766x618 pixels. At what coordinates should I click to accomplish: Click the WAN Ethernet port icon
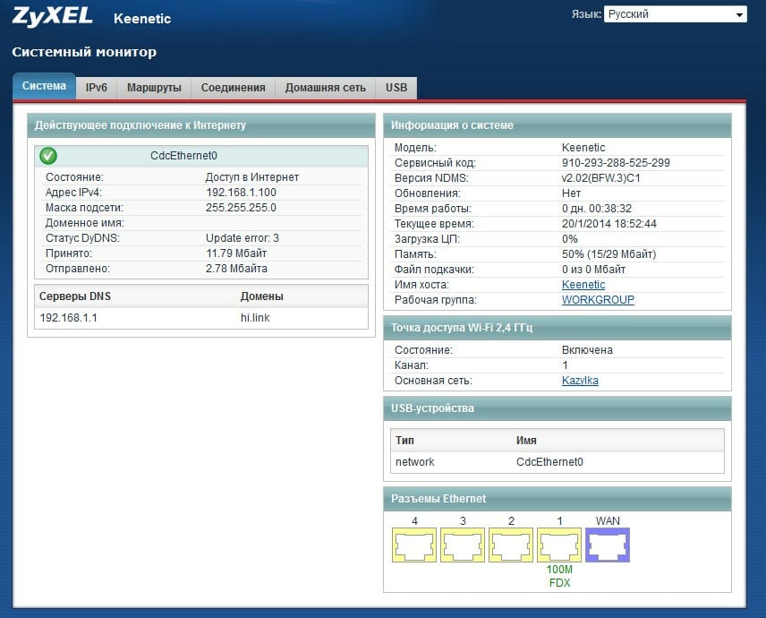click(x=608, y=545)
